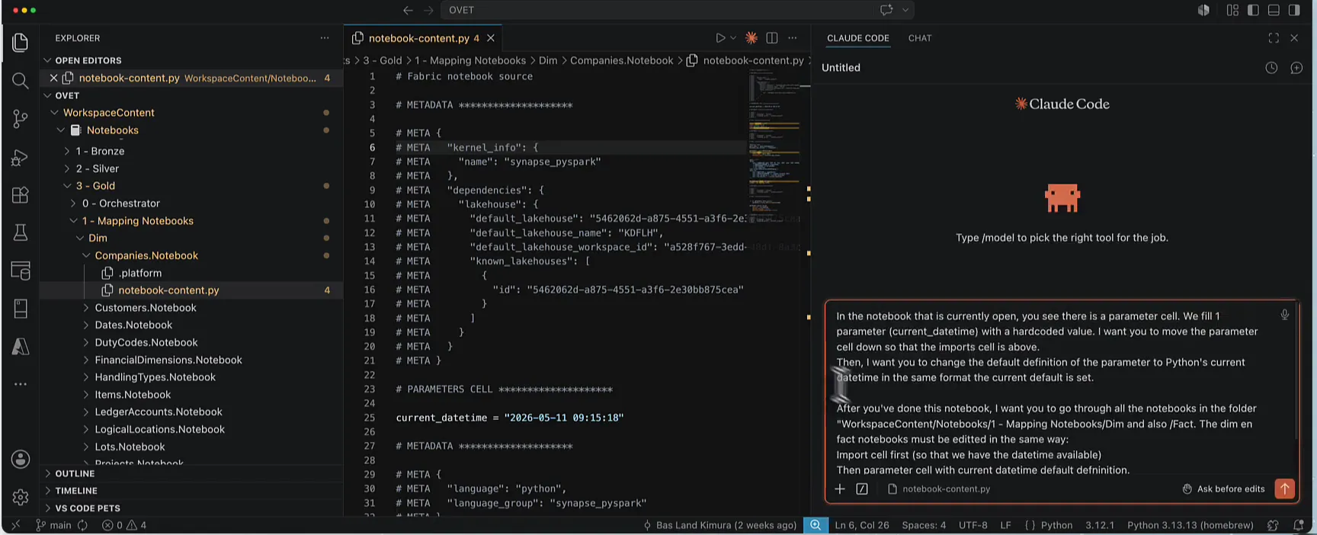
Task: Expand the 1 - Bronze folder
Action: pyautogui.click(x=67, y=151)
